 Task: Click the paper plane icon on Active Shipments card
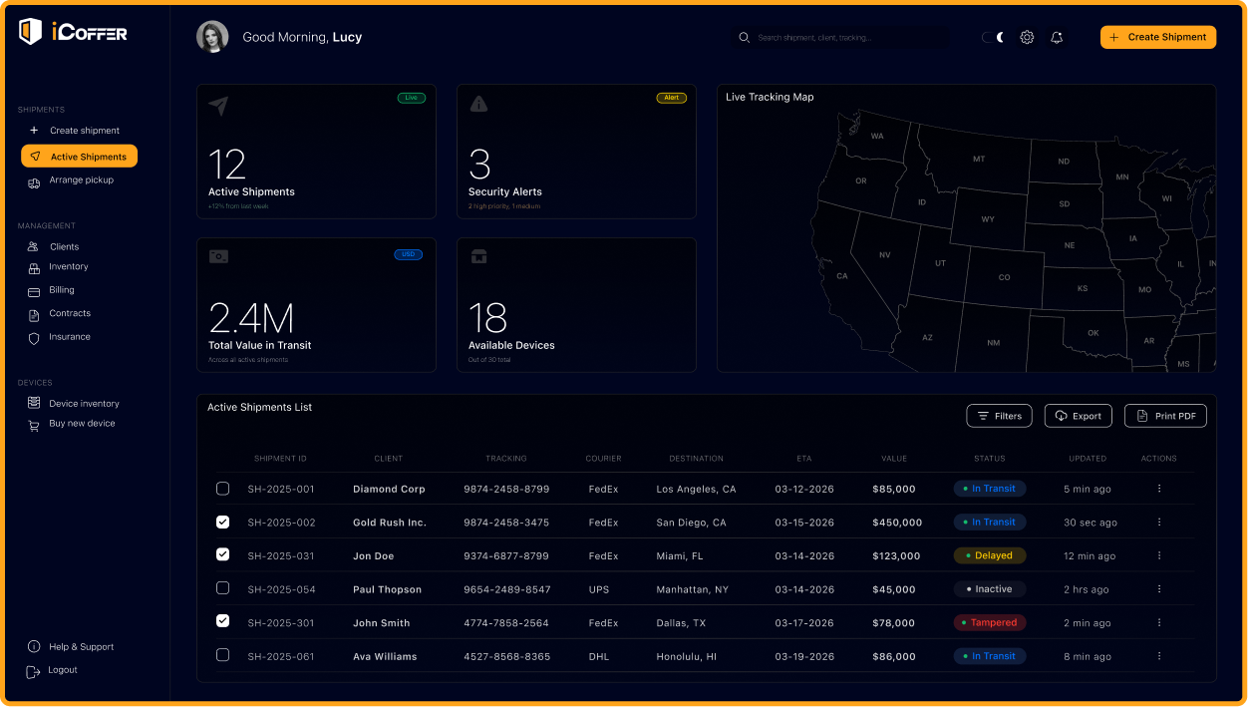coord(218,105)
